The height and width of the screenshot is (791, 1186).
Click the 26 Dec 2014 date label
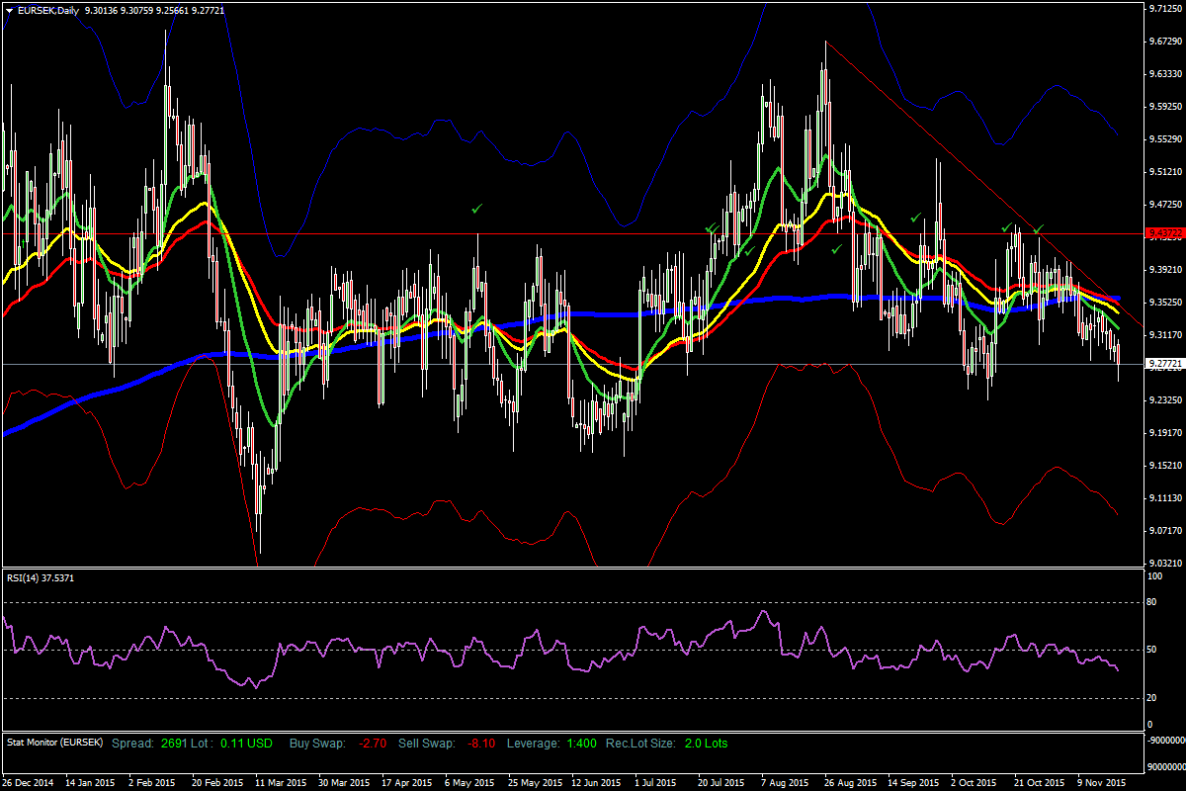point(29,781)
